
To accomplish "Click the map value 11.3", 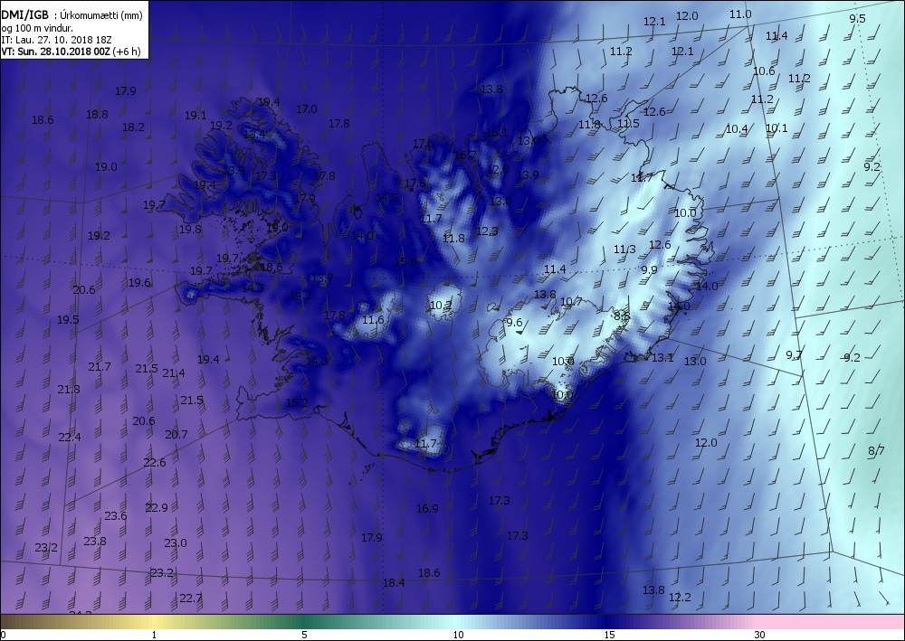I will (624, 249).
